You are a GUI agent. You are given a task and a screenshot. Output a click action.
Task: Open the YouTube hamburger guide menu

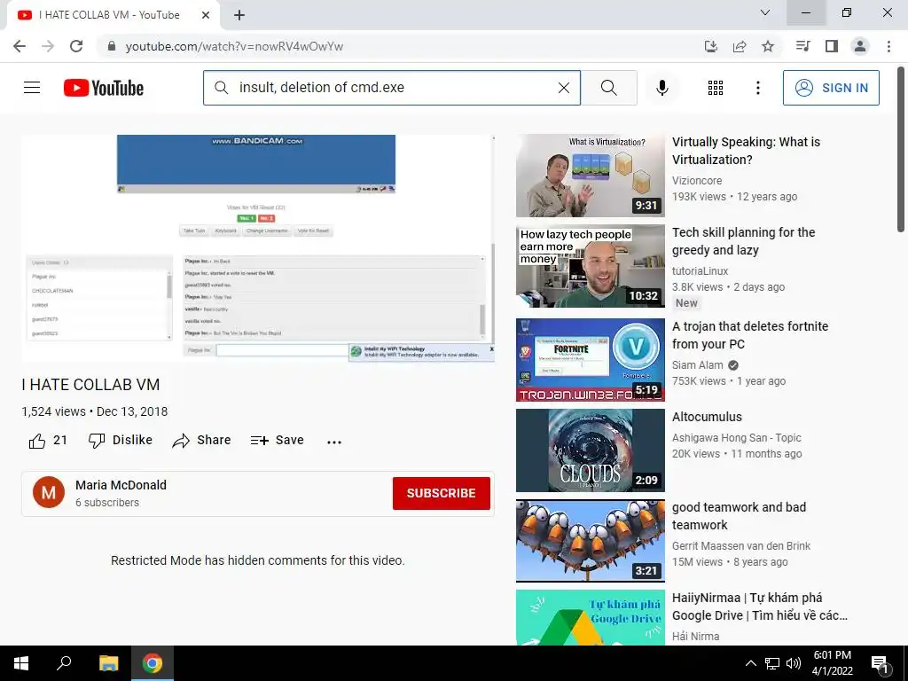(32, 88)
